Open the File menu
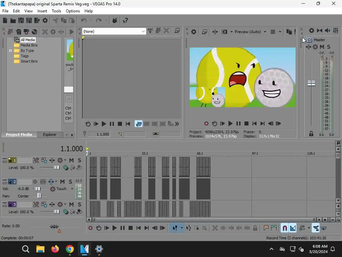Screen dimensions: 342x257 [5, 11]
